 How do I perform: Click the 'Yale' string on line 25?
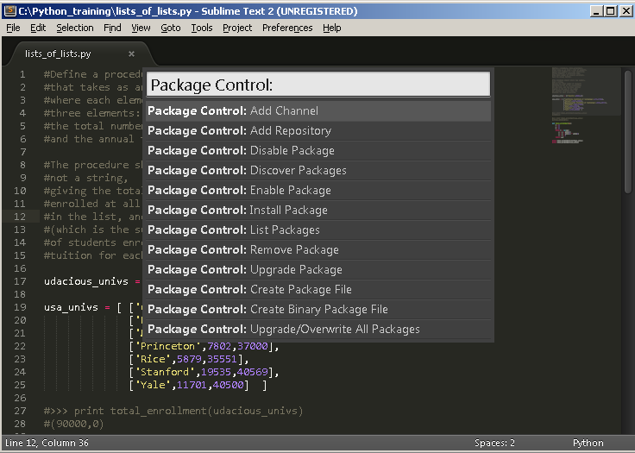153,385
